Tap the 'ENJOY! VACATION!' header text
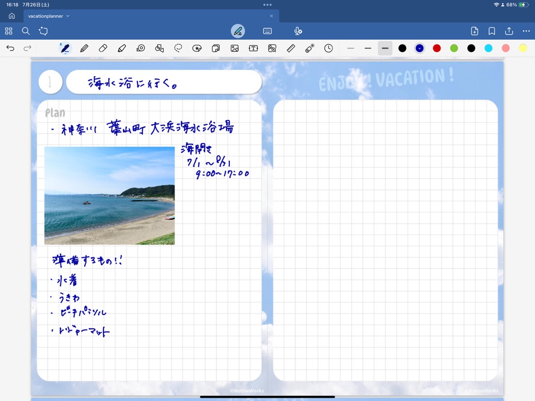This screenshot has height=401, width=535. tap(386, 80)
